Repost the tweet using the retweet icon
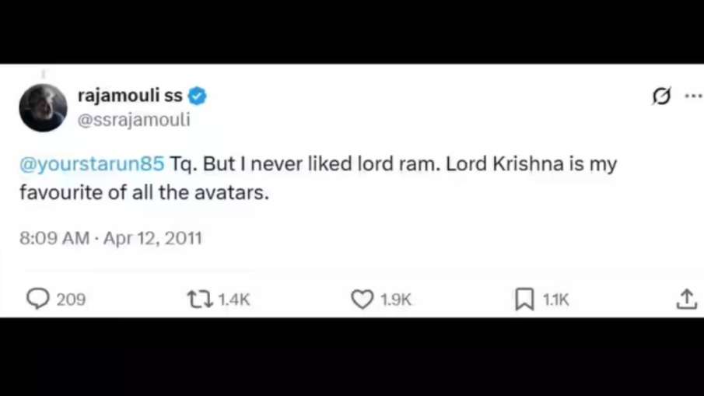Screen dimensions: 704x396 coord(200,300)
